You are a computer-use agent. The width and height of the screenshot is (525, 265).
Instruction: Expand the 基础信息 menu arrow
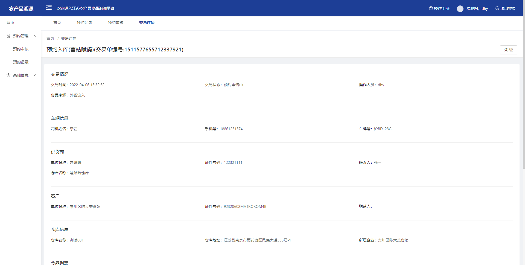(35, 75)
